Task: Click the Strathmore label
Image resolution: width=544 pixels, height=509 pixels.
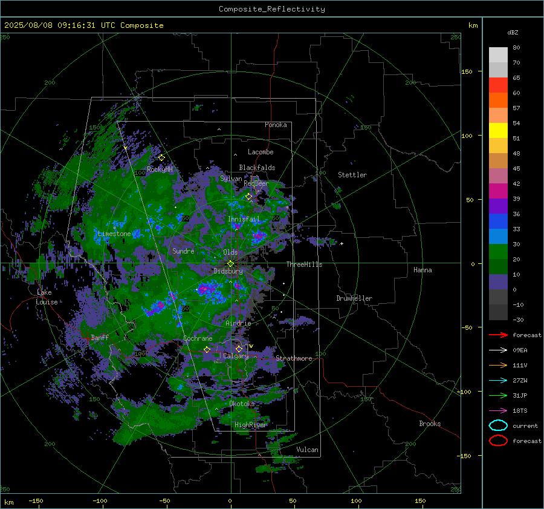Action: coord(294,358)
